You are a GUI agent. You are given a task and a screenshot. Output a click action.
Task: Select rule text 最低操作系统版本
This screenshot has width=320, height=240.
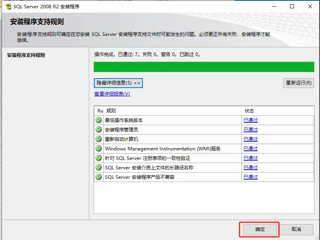tap(124, 120)
